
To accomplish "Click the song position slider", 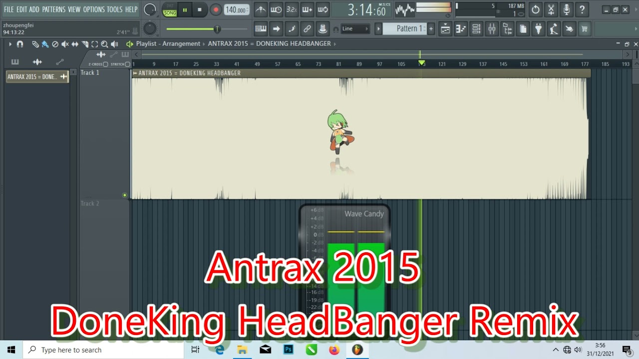I will (207, 29).
